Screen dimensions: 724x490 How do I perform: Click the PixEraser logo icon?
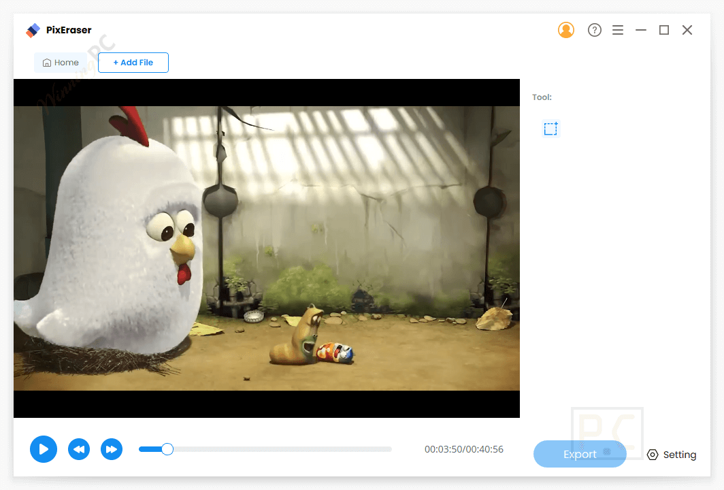tap(33, 31)
